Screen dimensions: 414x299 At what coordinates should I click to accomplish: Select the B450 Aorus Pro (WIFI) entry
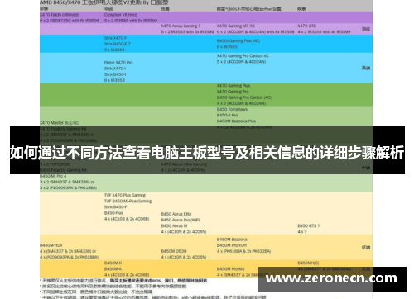tap(181, 220)
